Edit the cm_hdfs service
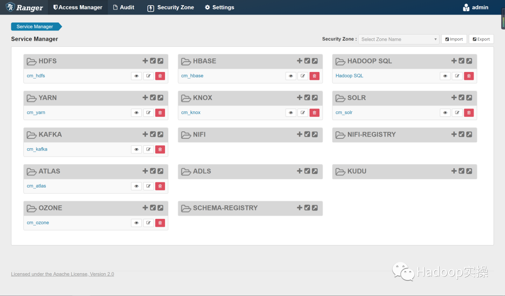This screenshot has width=505, height=296. click(148, 76)
